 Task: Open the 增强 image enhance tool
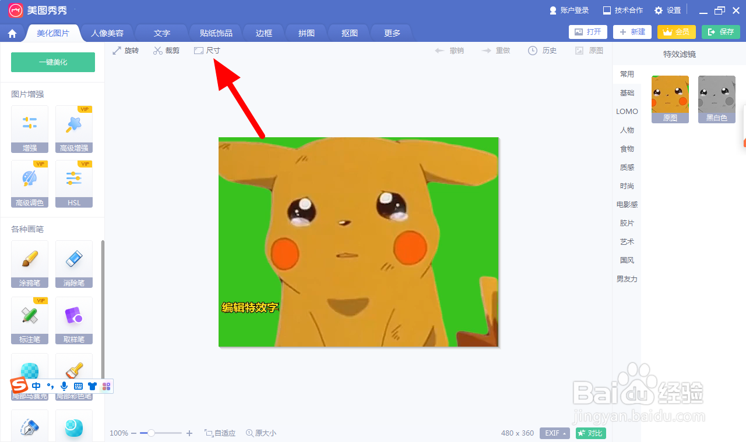(x=29, y=129)
